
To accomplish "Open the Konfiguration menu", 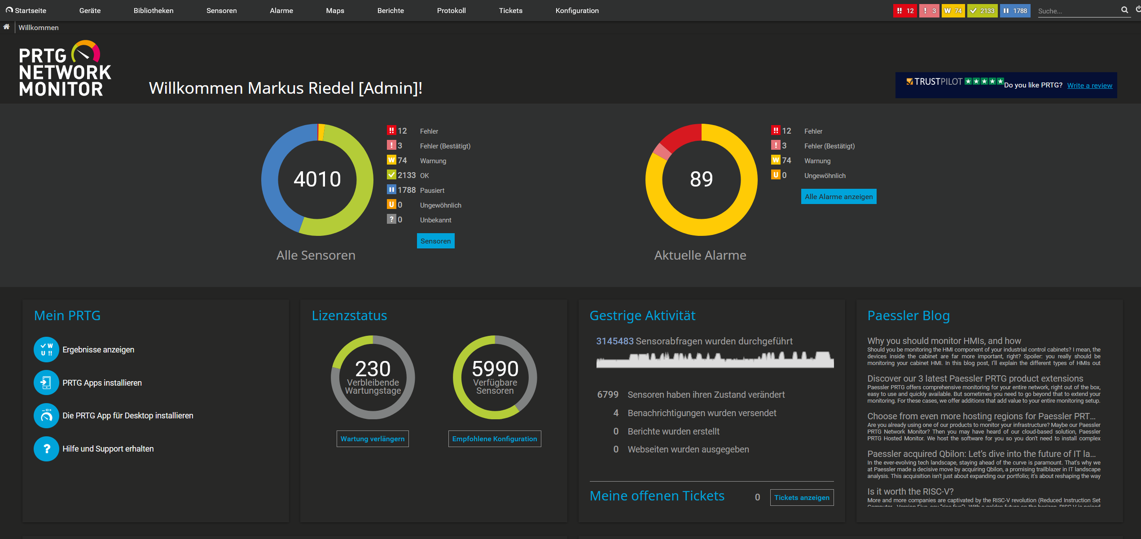I will [x=577, y=10].
